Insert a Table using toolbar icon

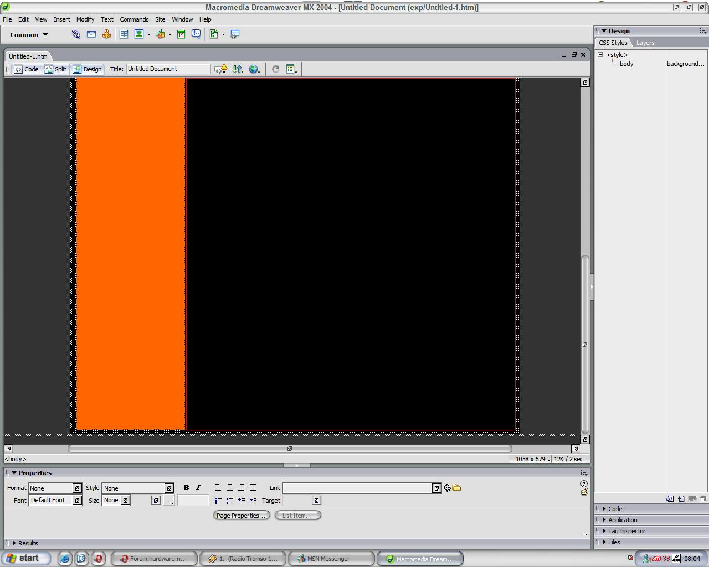click(x=124, y=34)
